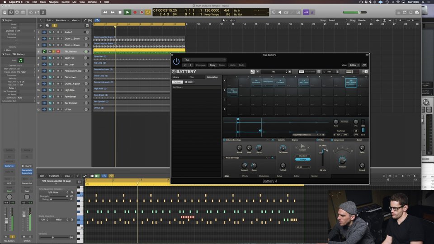Image resolution: width=434 pixels, height=244 pixels.
Task: Switch to the Files tab in Battery
Action: pyautogui.click(x=192, y=77)
